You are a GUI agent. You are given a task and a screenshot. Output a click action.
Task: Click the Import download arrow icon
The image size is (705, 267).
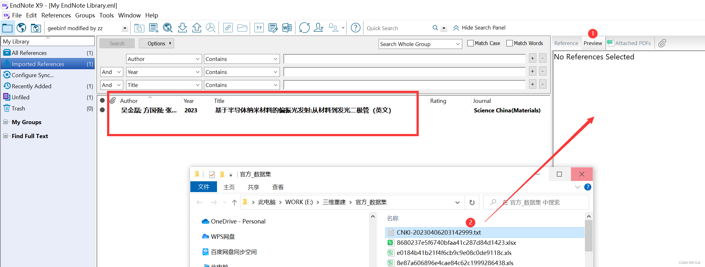pos(182,28)
